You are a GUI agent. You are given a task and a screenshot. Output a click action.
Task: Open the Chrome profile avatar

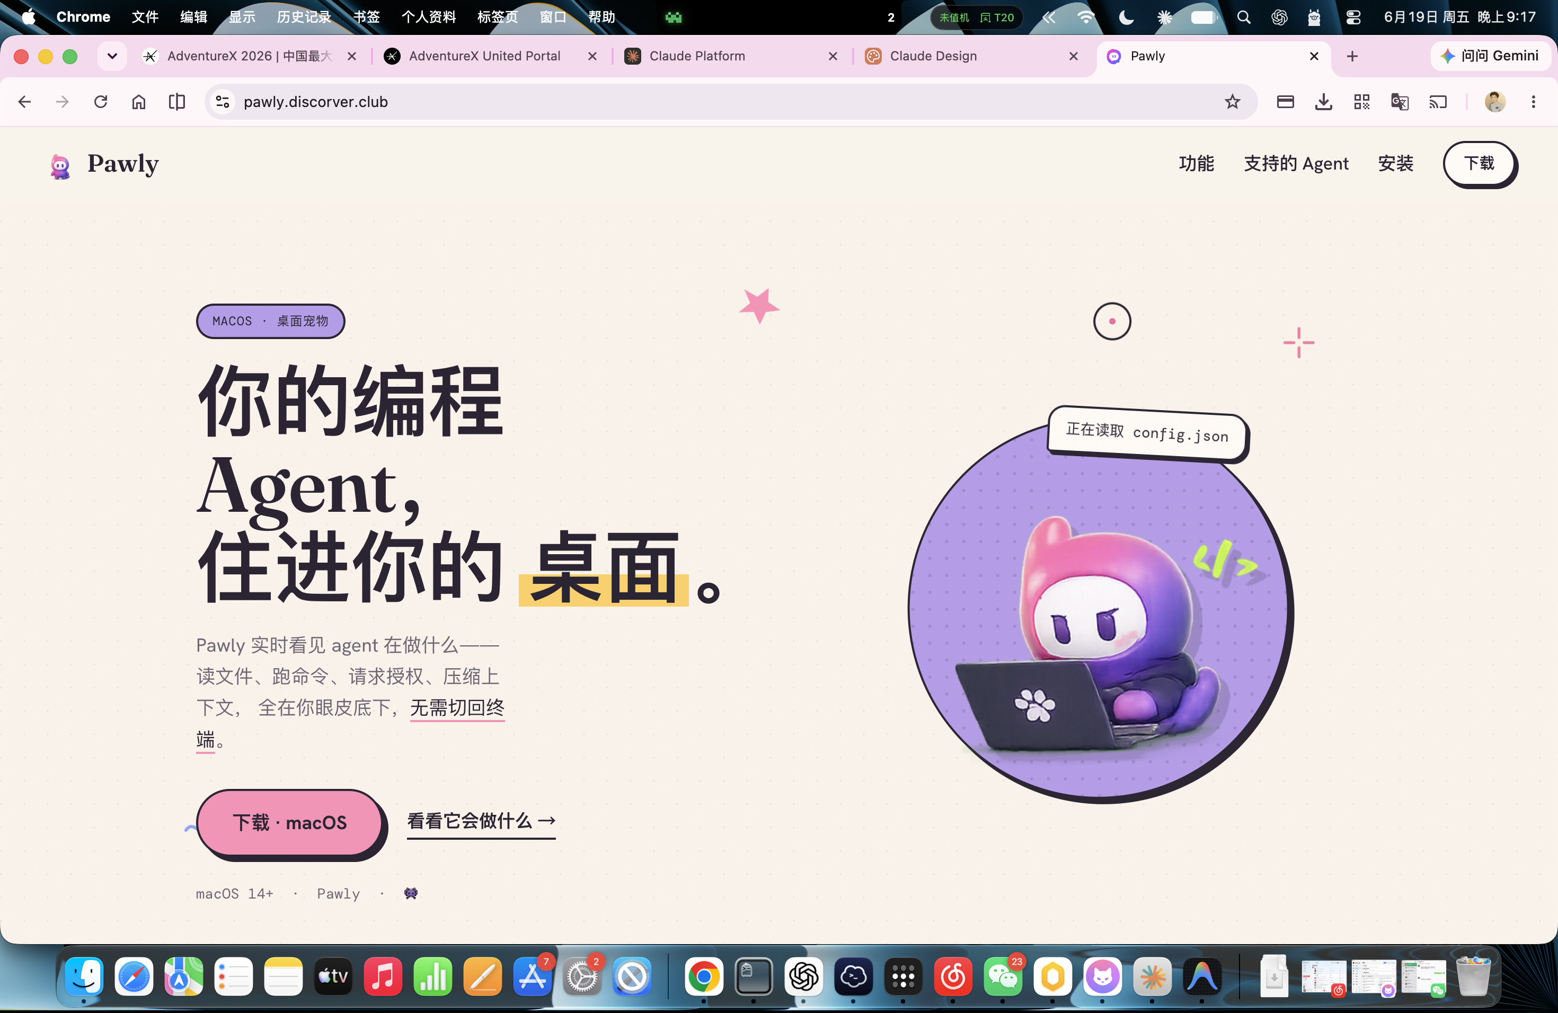[x=1495, y=101]
